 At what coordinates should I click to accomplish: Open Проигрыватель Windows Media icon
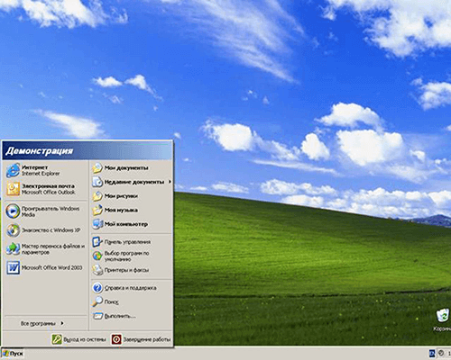click(13, 211)
